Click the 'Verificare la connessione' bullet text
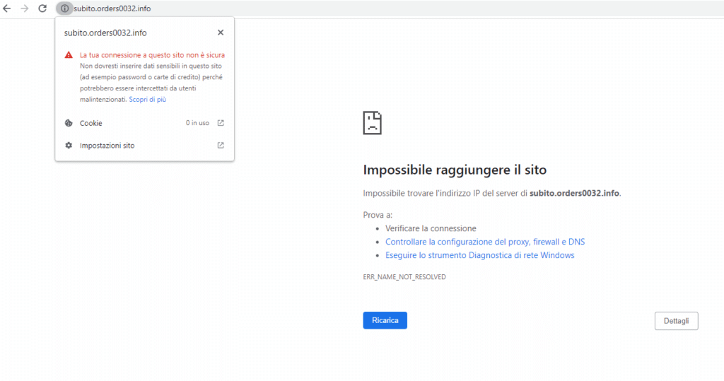The width and height of the screenshot is (724, 381). point(431,228)
